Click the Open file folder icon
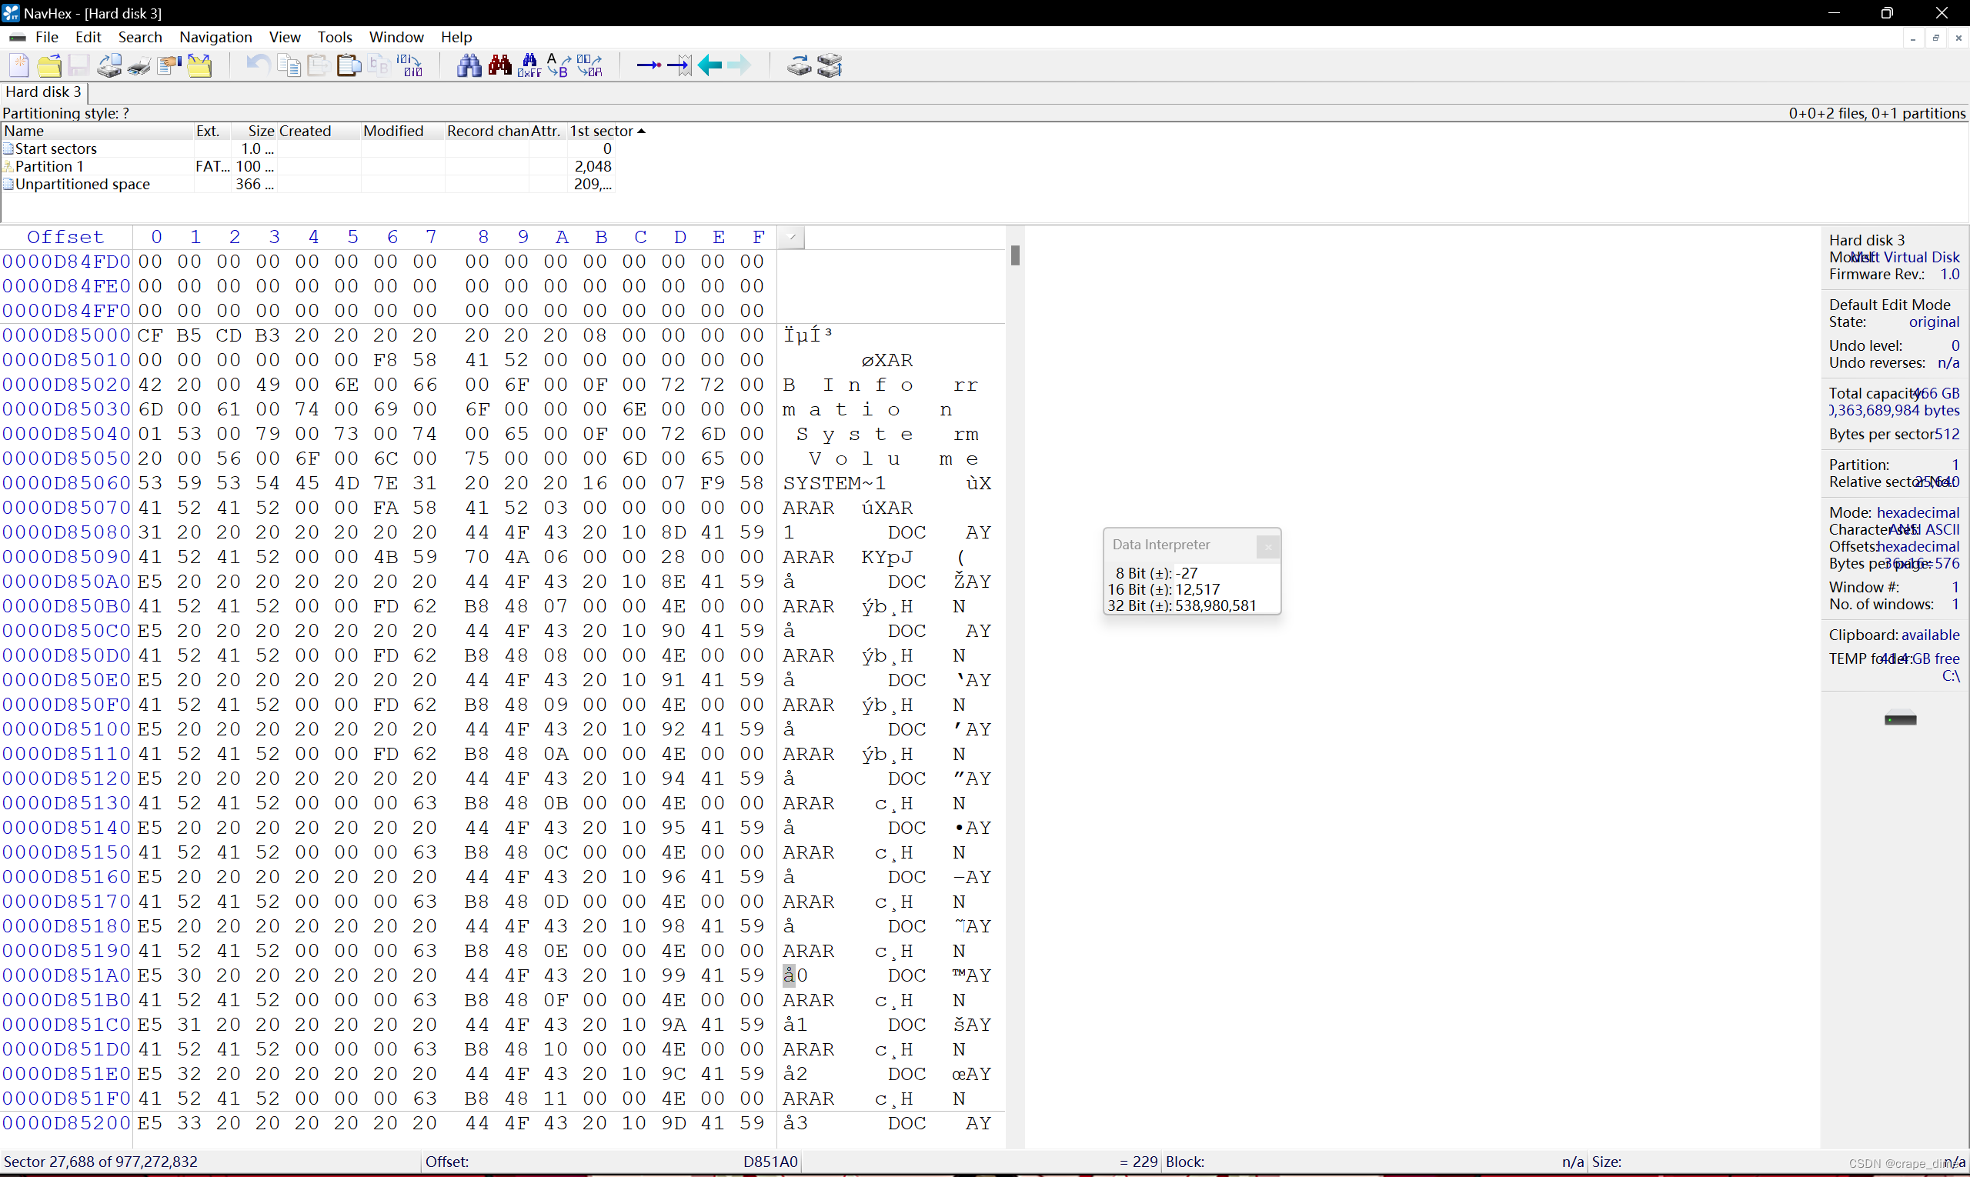 pos(49,65)
